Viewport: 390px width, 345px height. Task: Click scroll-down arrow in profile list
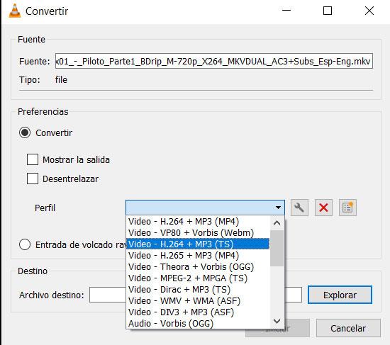click(277, 321)
